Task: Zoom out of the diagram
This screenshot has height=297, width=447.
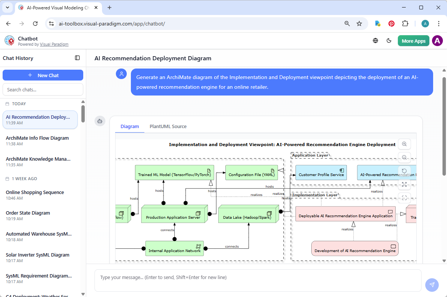Action: (x=404, y=157)
